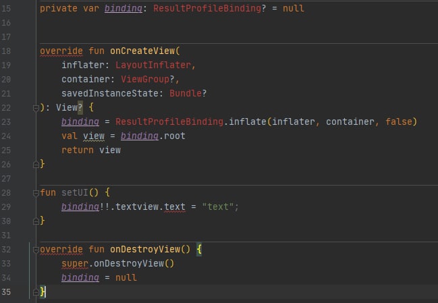Click line number 18 in gutter

tap(6, 51)
